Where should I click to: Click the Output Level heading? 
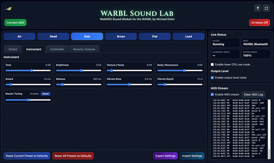coord(220,71)
